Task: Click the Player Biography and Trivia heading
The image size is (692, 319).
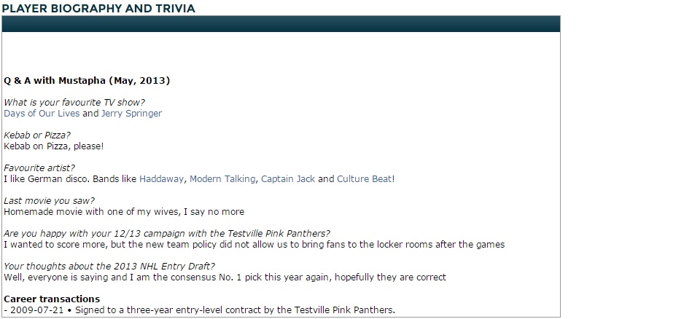Action: coord(98,8)
